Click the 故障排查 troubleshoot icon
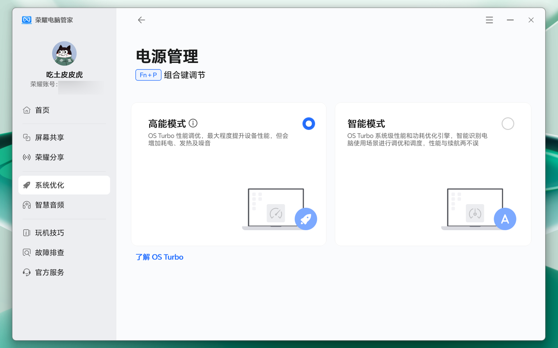The width and height of the screenshot is (558, 348). (x=27, y=253)
